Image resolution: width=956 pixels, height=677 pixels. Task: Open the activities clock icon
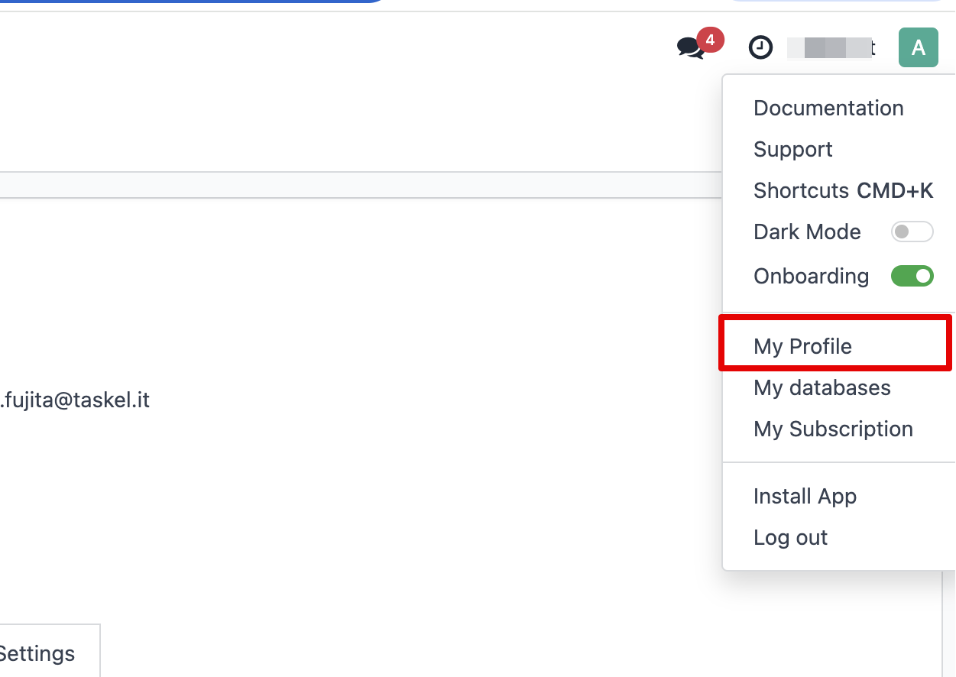tap(760, 48)
